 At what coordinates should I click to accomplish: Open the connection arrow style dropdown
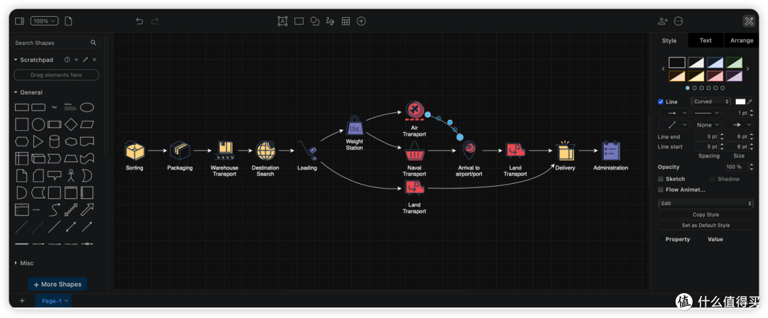673,113
